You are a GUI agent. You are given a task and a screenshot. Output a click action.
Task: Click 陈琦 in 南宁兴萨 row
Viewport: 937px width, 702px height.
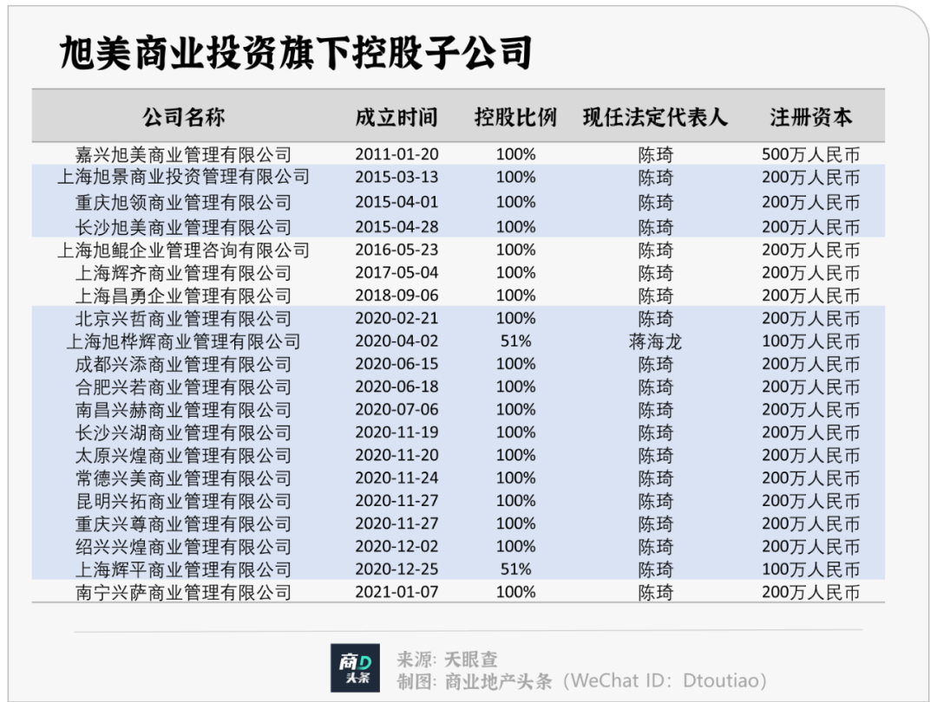[655, 592]
